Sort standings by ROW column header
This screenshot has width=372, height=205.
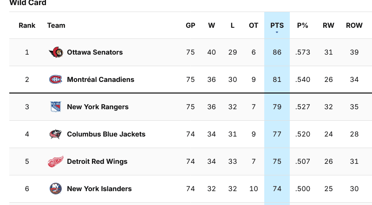point(354,25)
